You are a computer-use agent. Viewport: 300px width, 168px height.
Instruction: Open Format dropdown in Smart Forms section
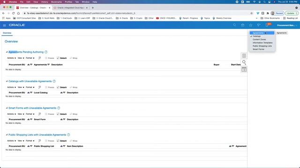pos(30,114)
